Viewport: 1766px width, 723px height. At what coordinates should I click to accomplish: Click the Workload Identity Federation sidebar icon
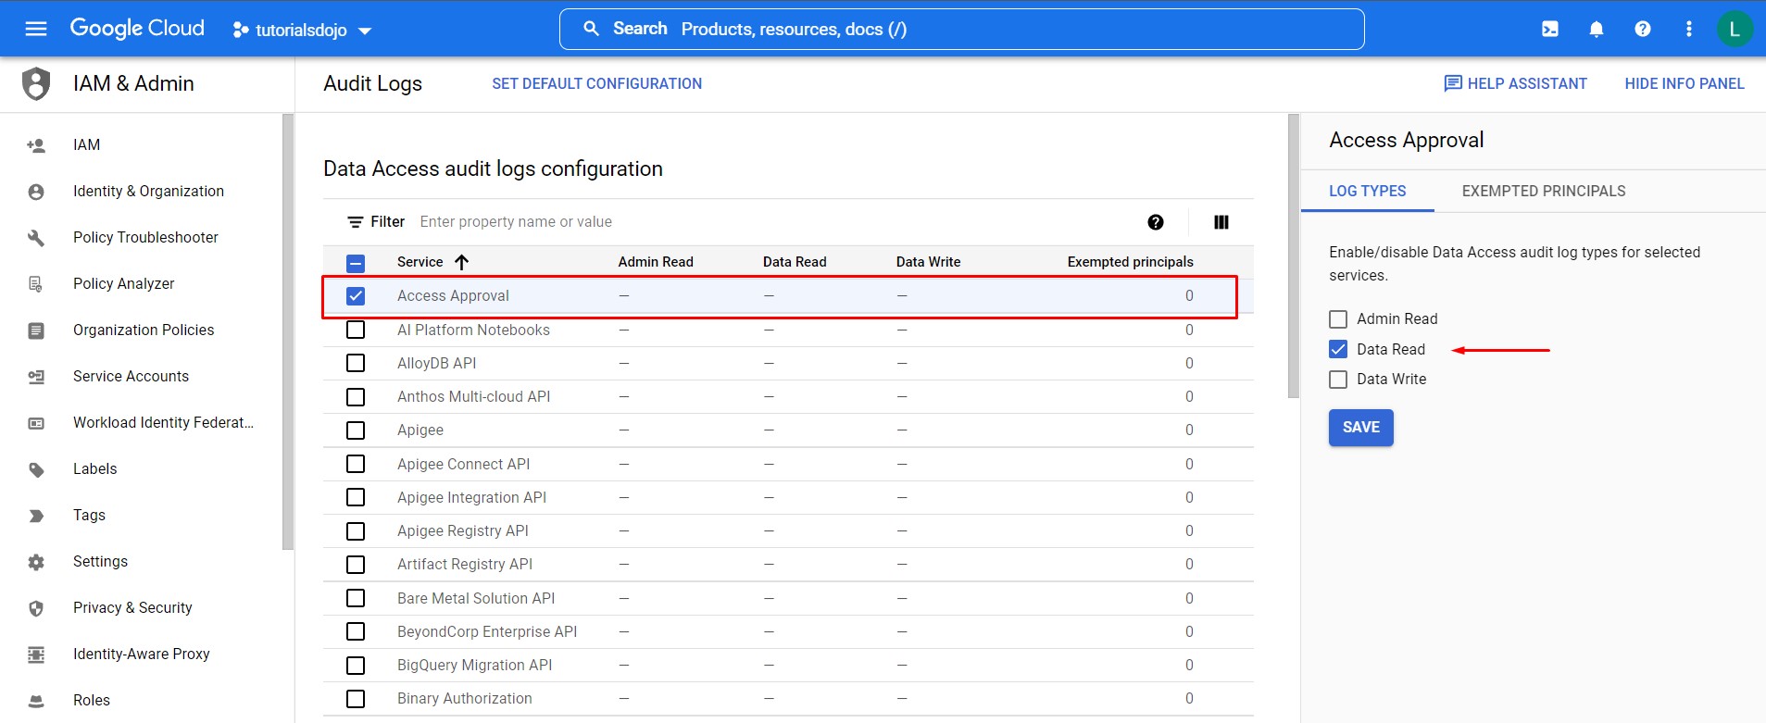click(x=36, y=423)
